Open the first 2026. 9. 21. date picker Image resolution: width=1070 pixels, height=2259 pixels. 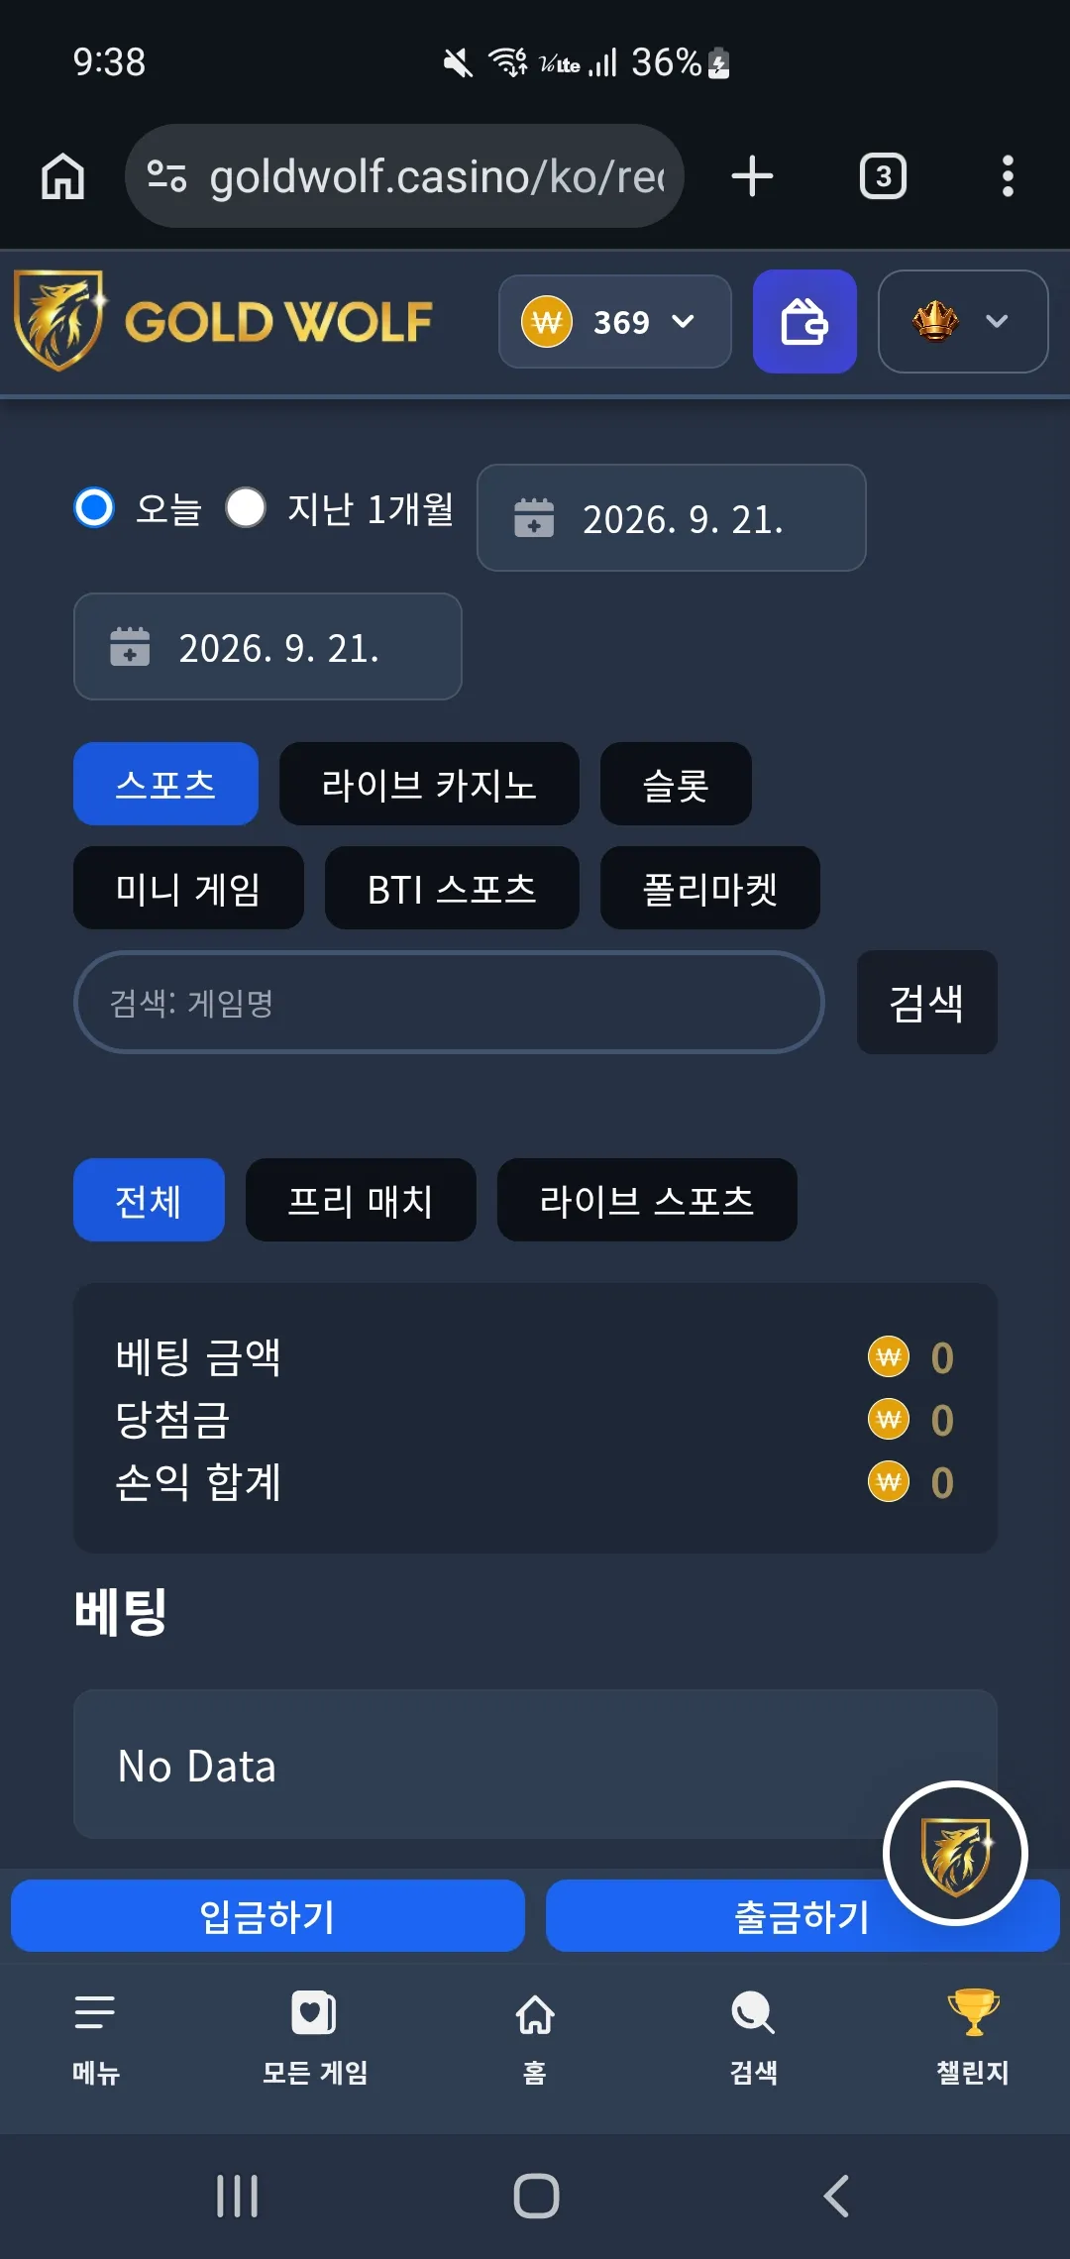click(x=671, y=518)
